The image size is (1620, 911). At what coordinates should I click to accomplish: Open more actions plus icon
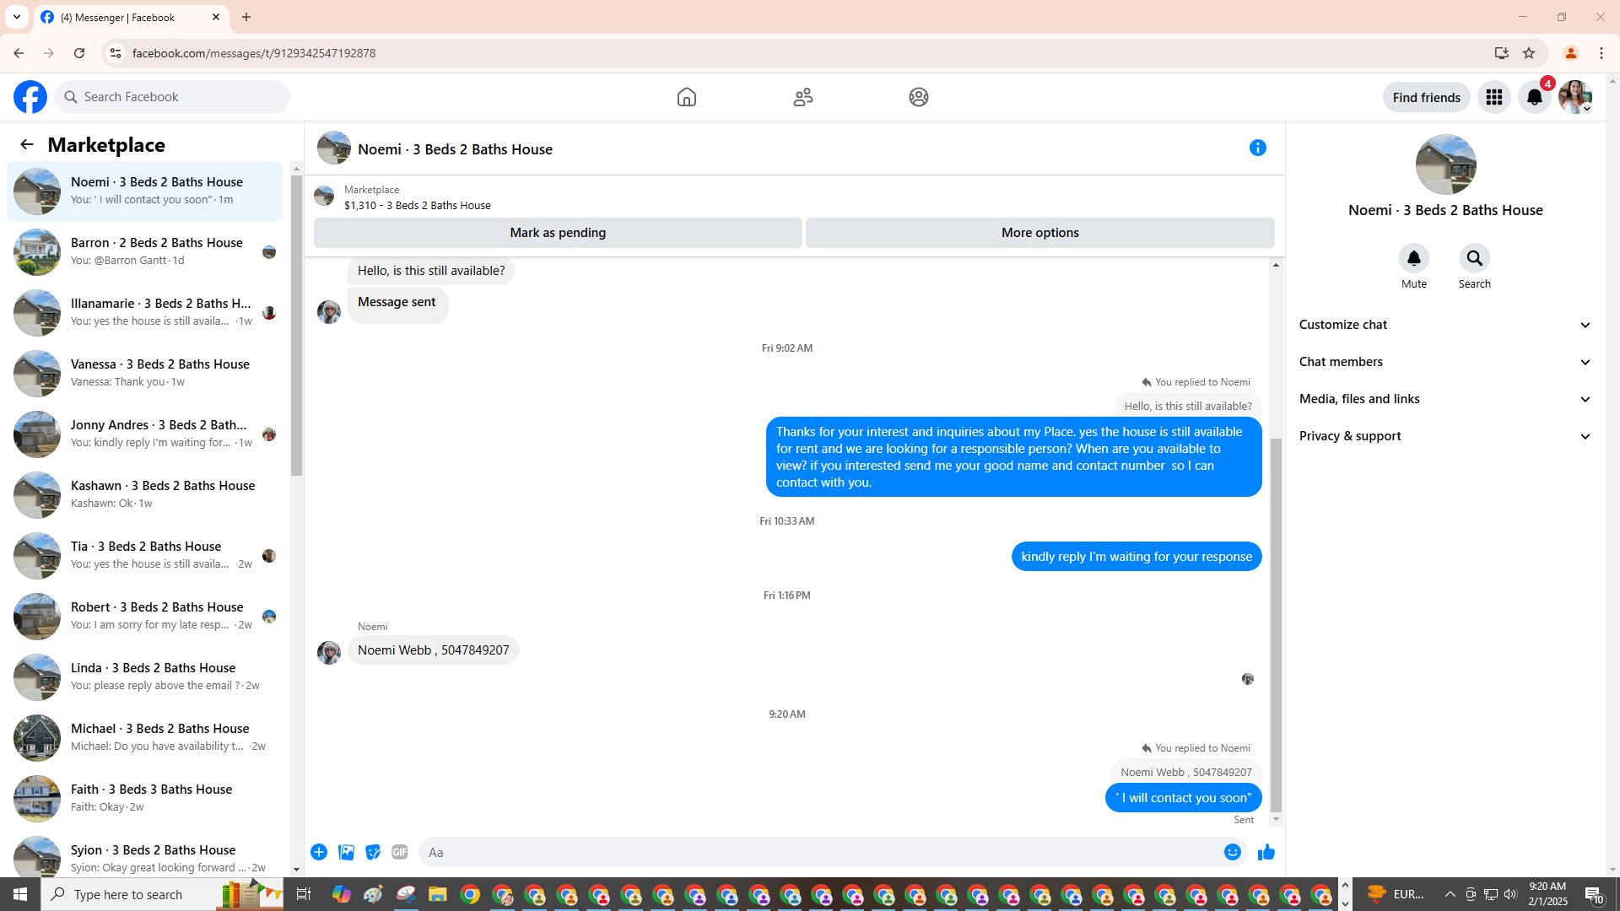(319, 853)
